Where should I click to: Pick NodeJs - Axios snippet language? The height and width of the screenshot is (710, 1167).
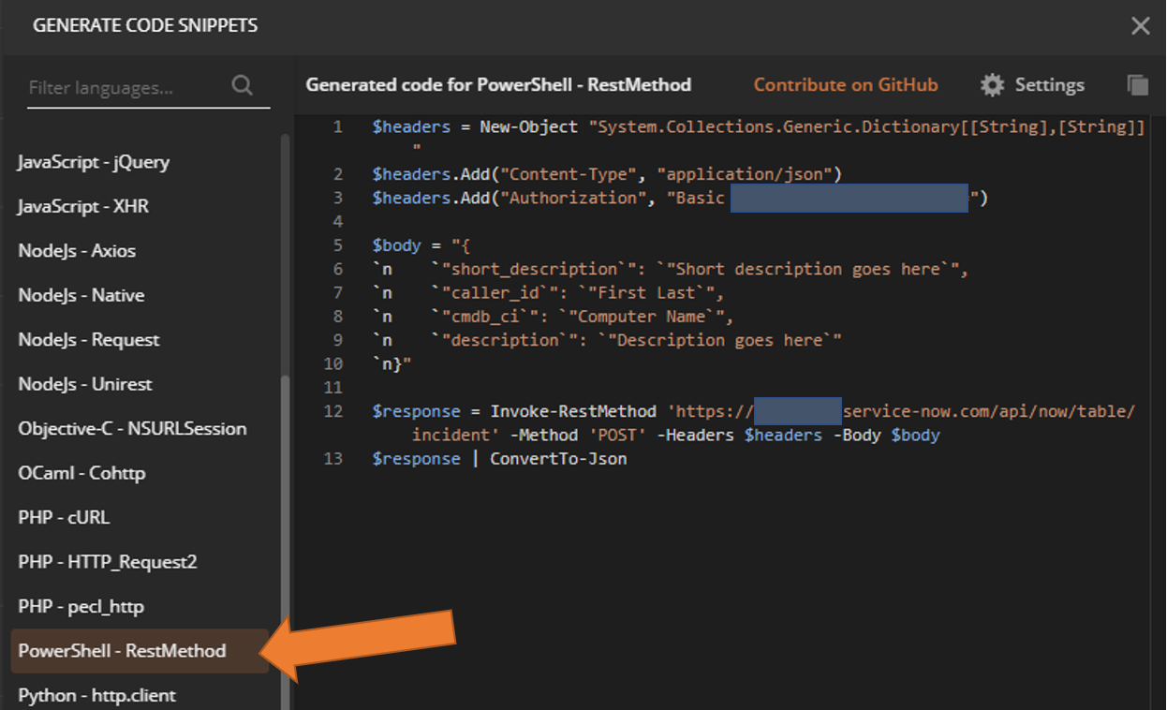[x=77, y=251]
